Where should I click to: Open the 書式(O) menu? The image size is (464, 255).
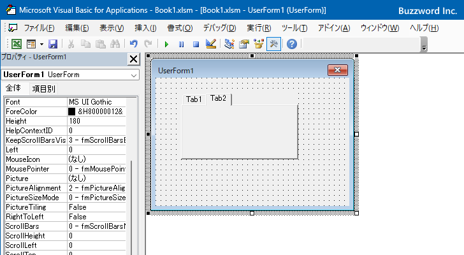[x=180, y=28]
